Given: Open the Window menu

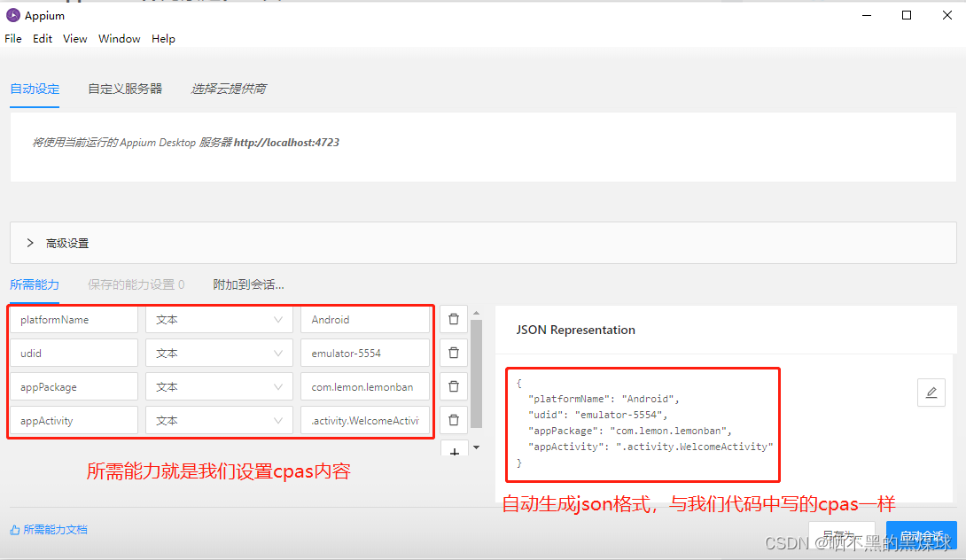Looking at the screenshot, I should 120,39.
